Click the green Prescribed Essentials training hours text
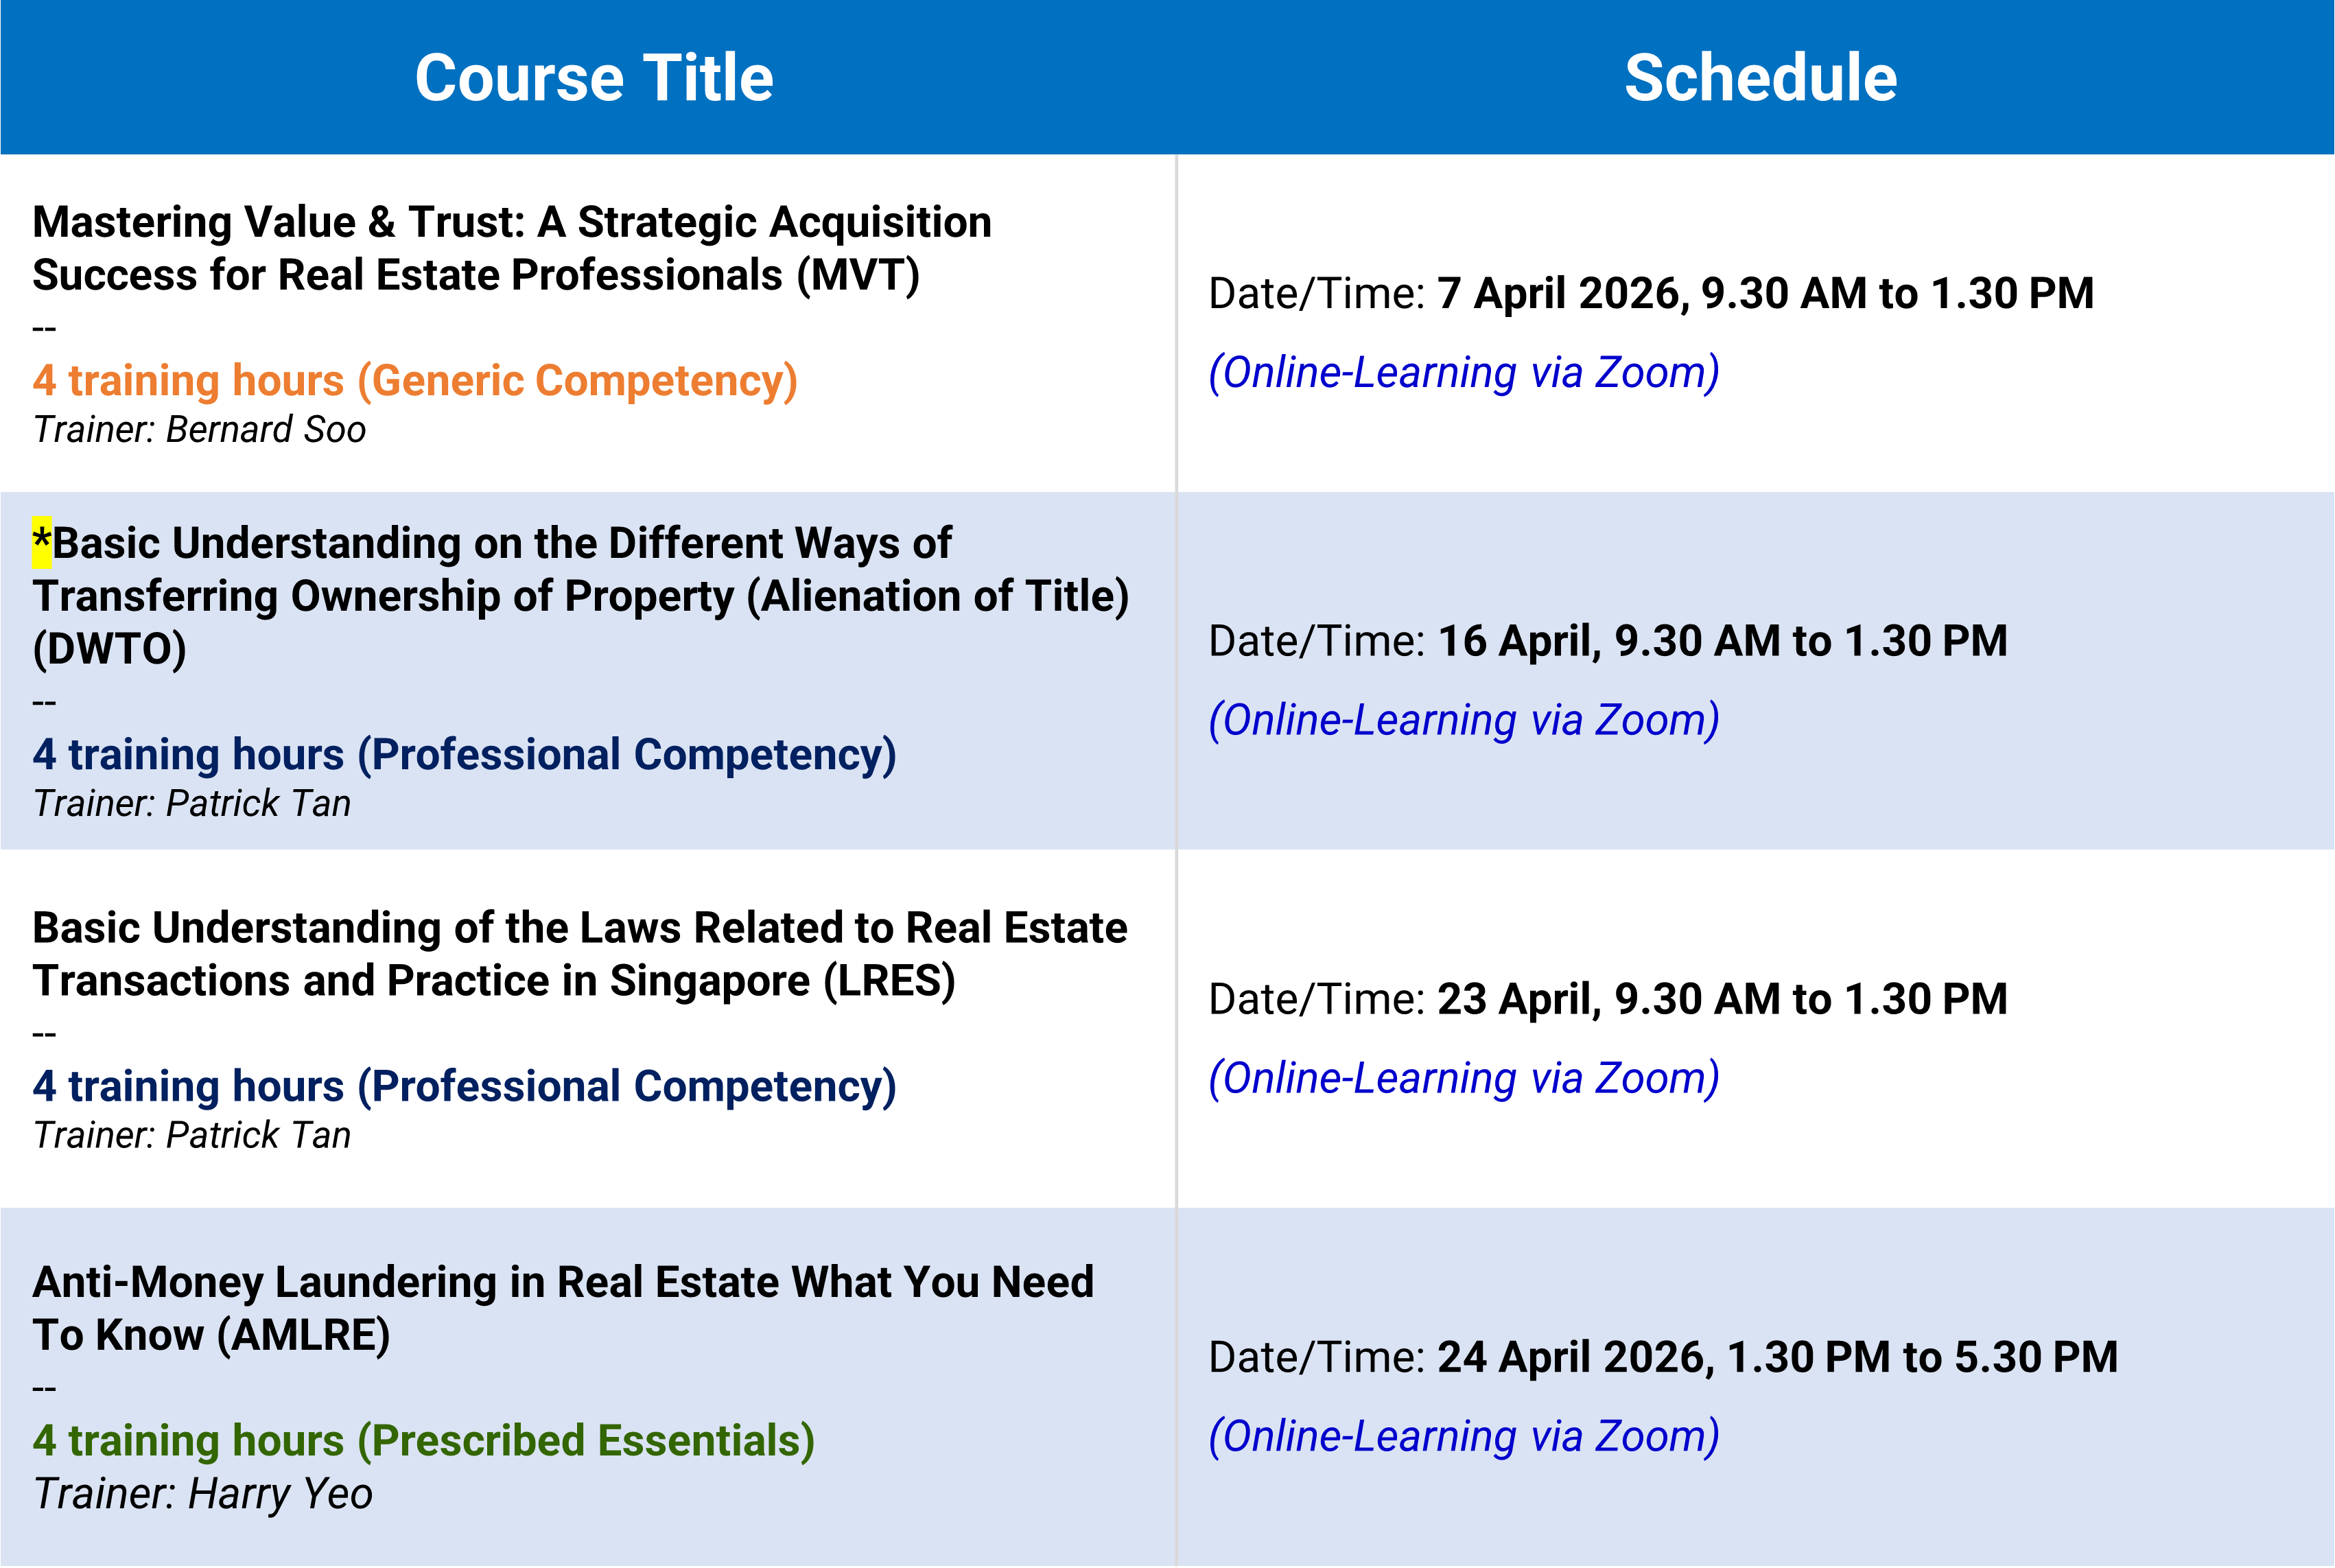 [423, 1440]
